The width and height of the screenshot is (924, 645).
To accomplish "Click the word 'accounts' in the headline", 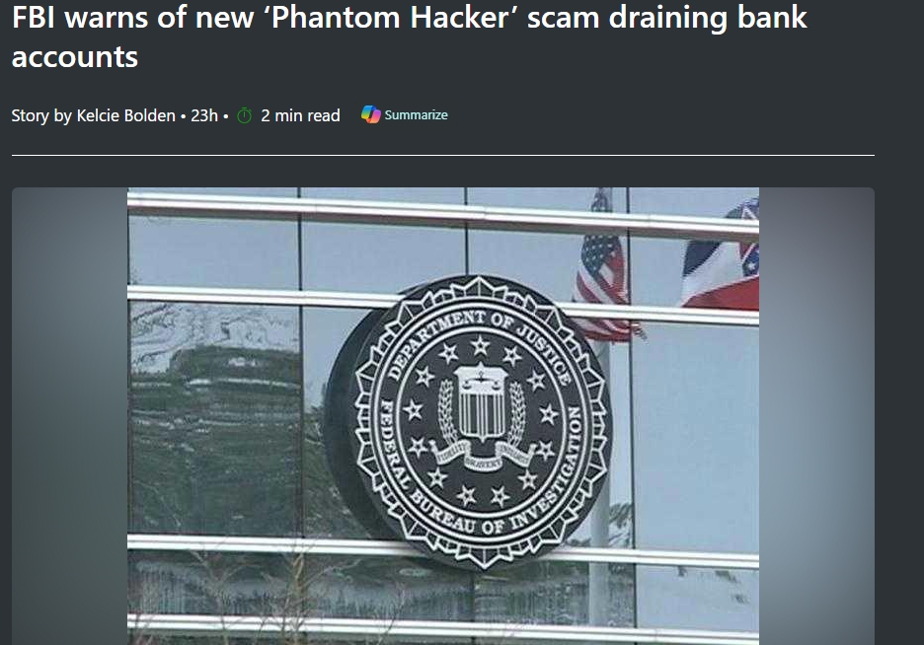I will point(75,57).
